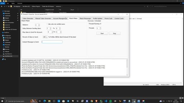Open Ekran Görüntüleri folder in sidebar
The width and height of the screenshot is (184, 103).
click(x=9, y=23)
